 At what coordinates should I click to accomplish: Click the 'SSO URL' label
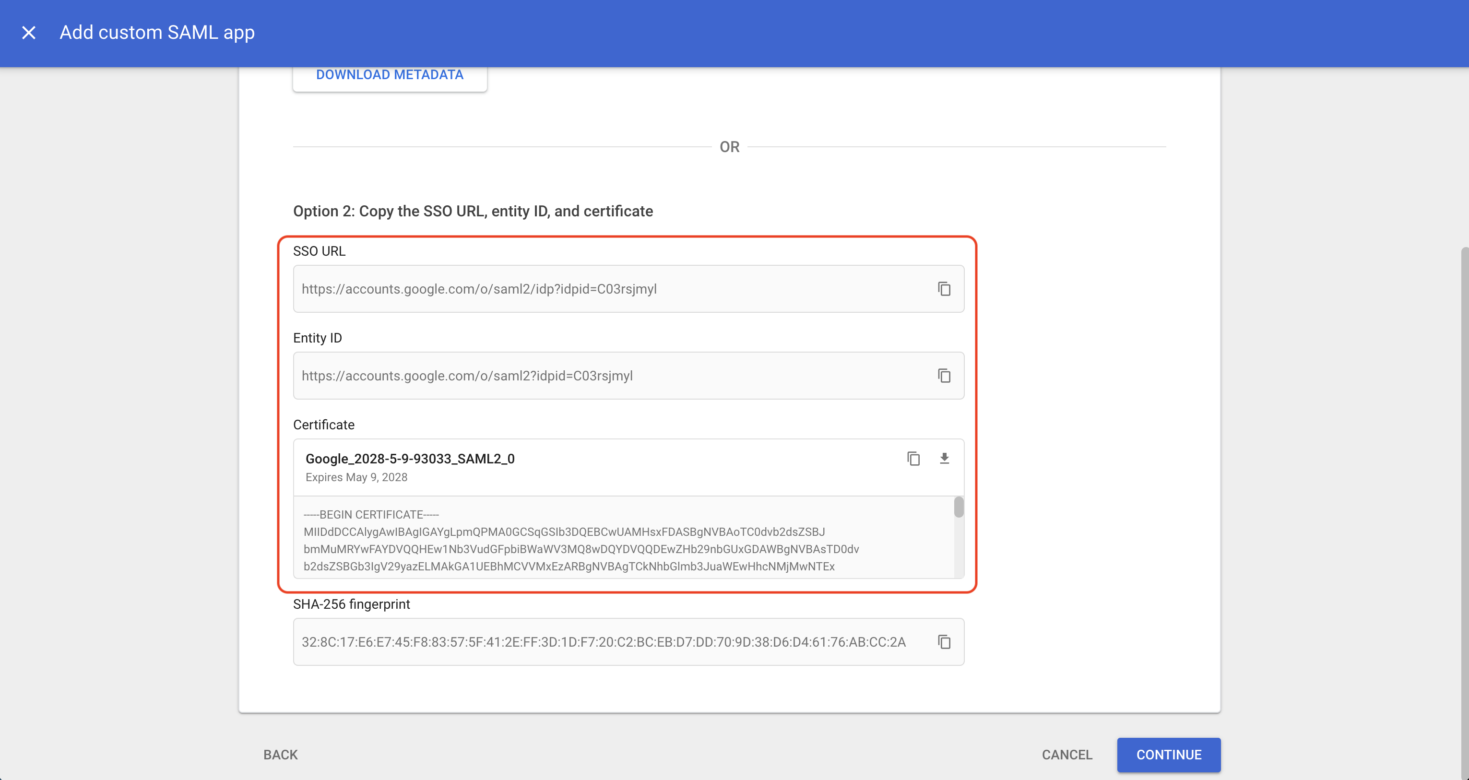click(319, 251)
